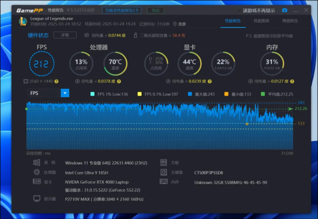Click the driver version 31.0.15.5222 text

coord(102,190)
